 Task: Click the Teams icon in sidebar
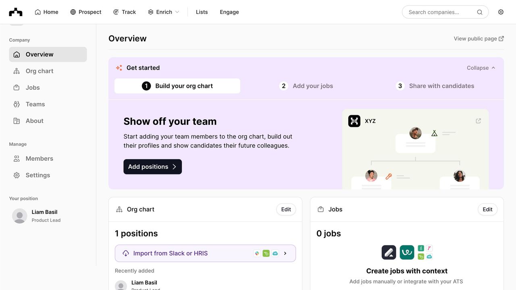pos(17,104)
